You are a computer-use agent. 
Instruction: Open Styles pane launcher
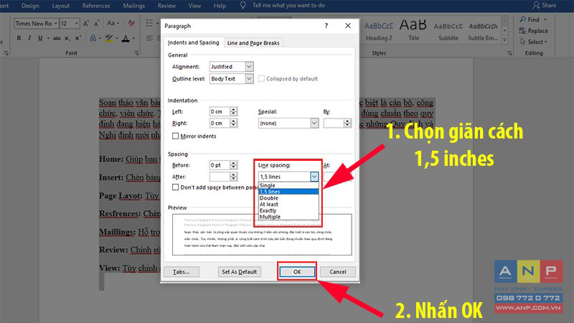509,53
